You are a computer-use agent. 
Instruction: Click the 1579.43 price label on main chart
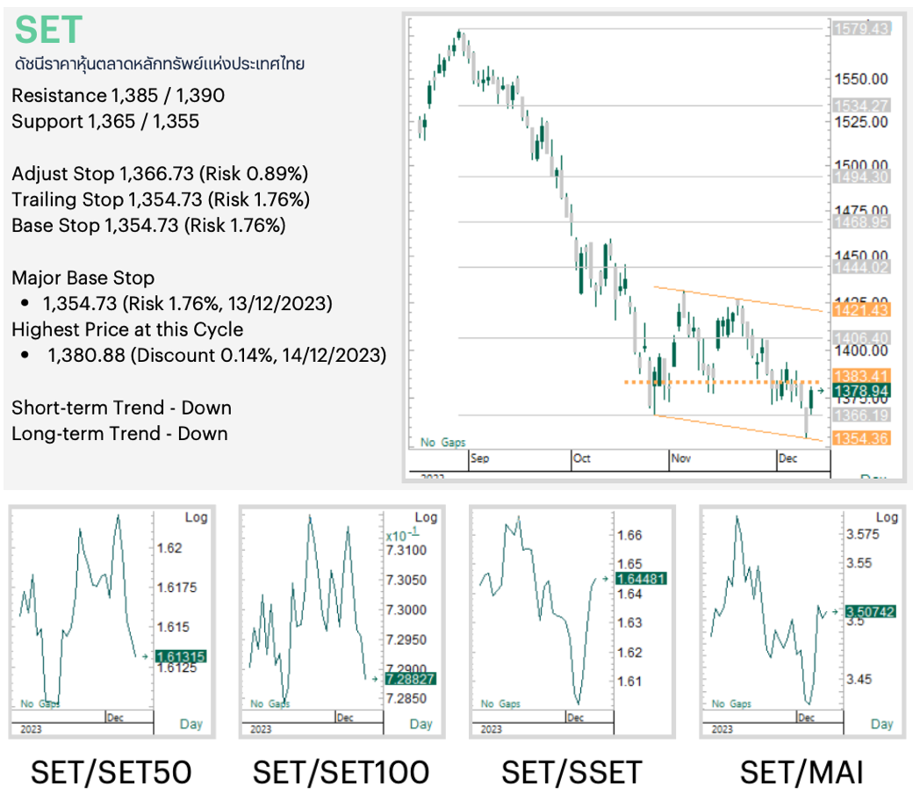[x=860, y=29]
